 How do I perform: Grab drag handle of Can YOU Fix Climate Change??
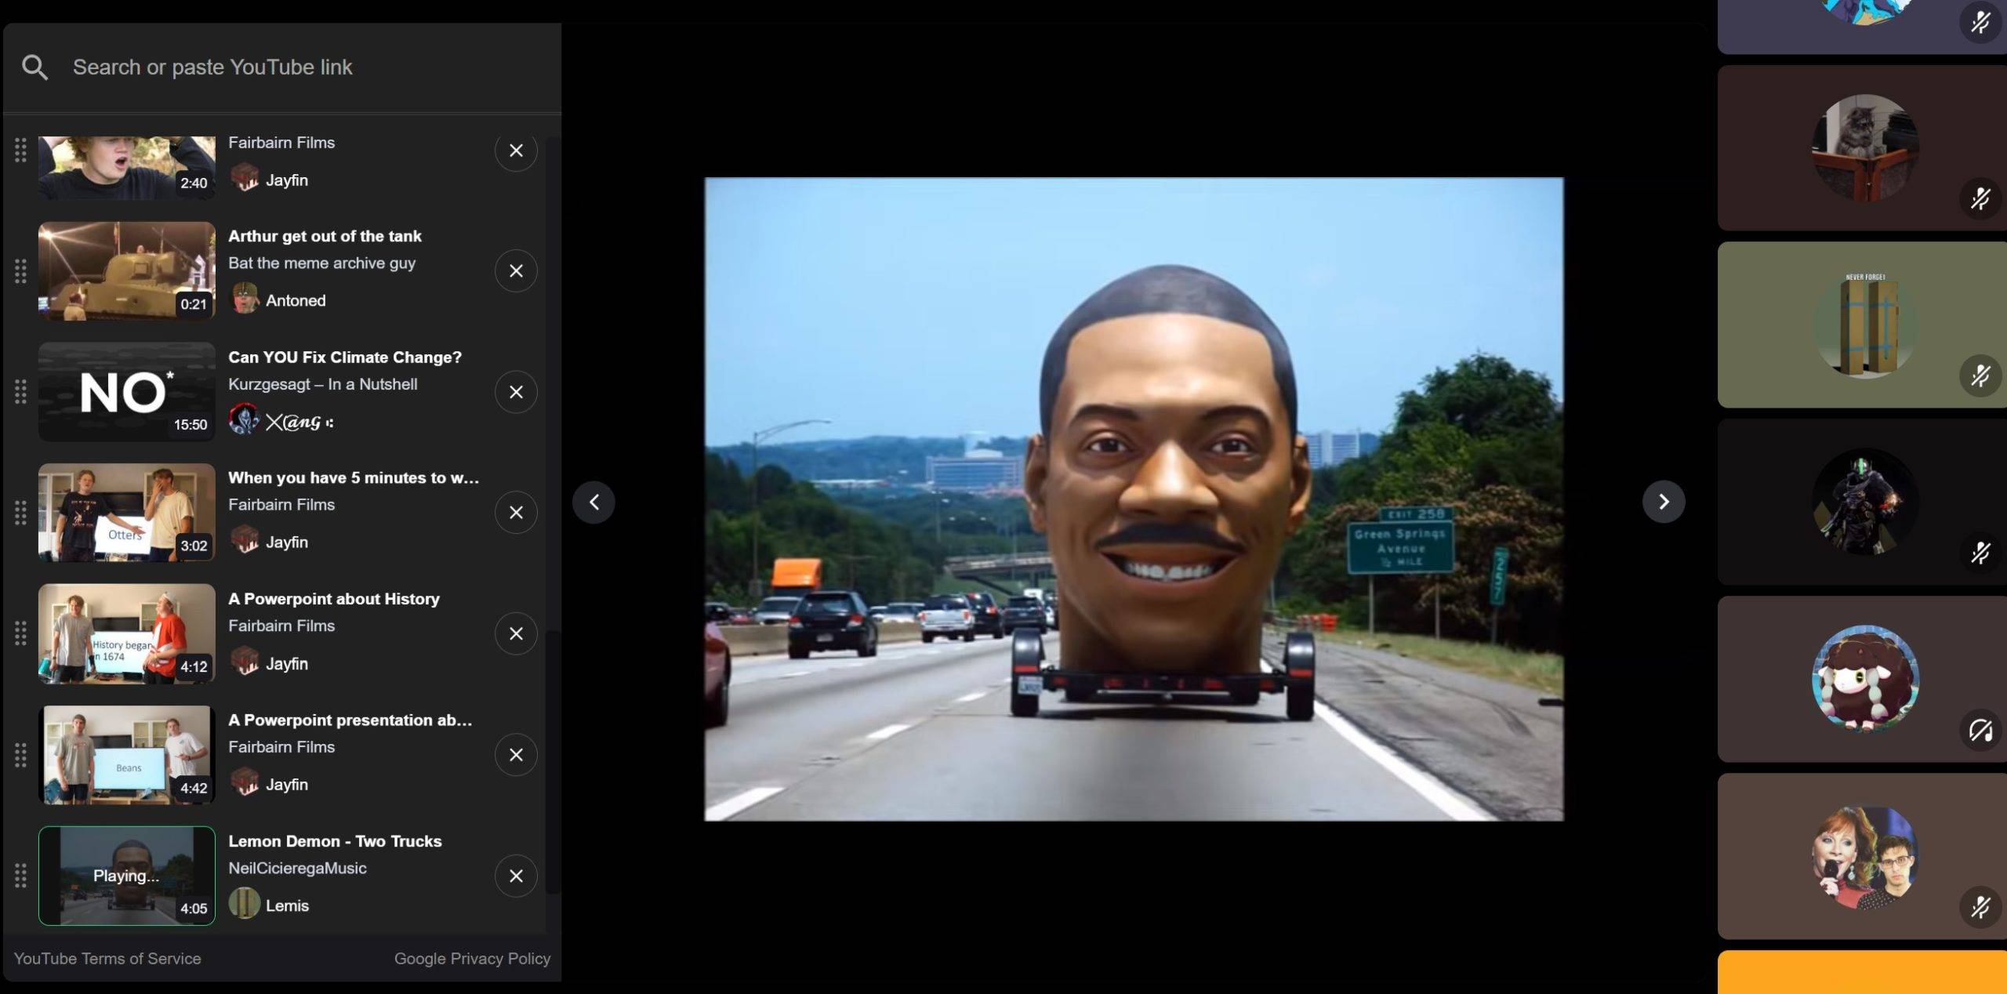pyautogui.click(x=20, y=392)
